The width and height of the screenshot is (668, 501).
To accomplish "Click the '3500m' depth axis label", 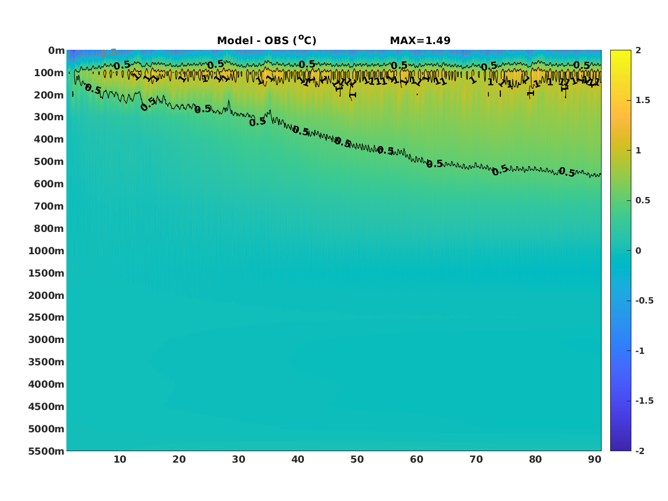I will (x=46, y=362).
